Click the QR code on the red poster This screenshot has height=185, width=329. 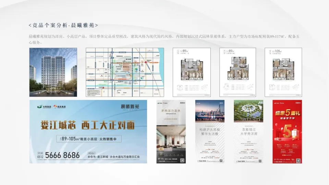[298, 161]
